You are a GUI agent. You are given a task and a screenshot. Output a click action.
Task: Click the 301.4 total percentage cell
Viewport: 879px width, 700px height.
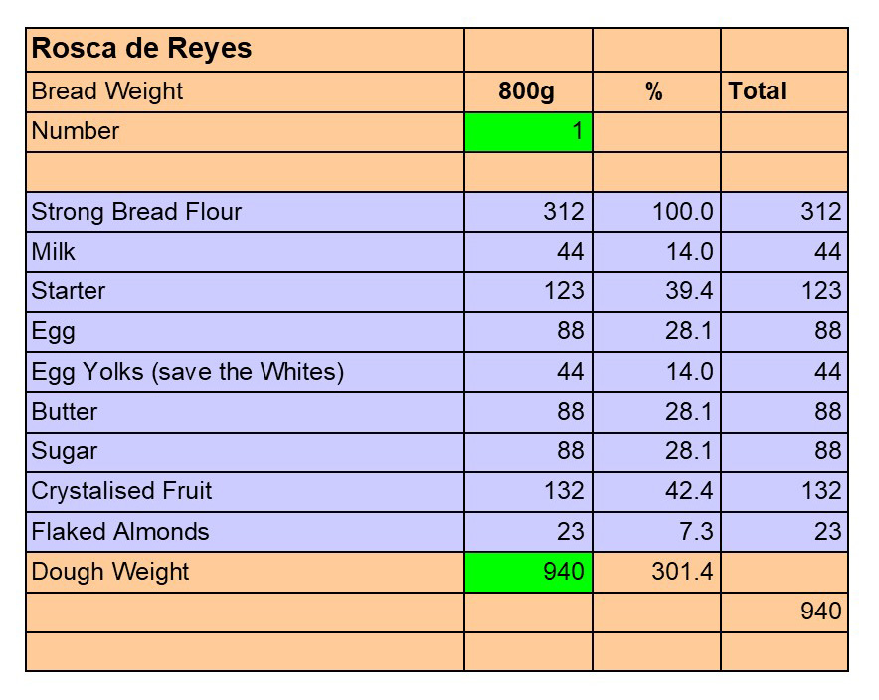656,572
